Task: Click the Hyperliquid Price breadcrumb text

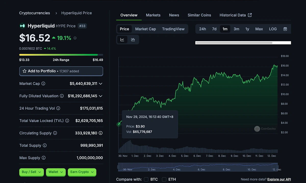Action: click(x=76, y=13)
